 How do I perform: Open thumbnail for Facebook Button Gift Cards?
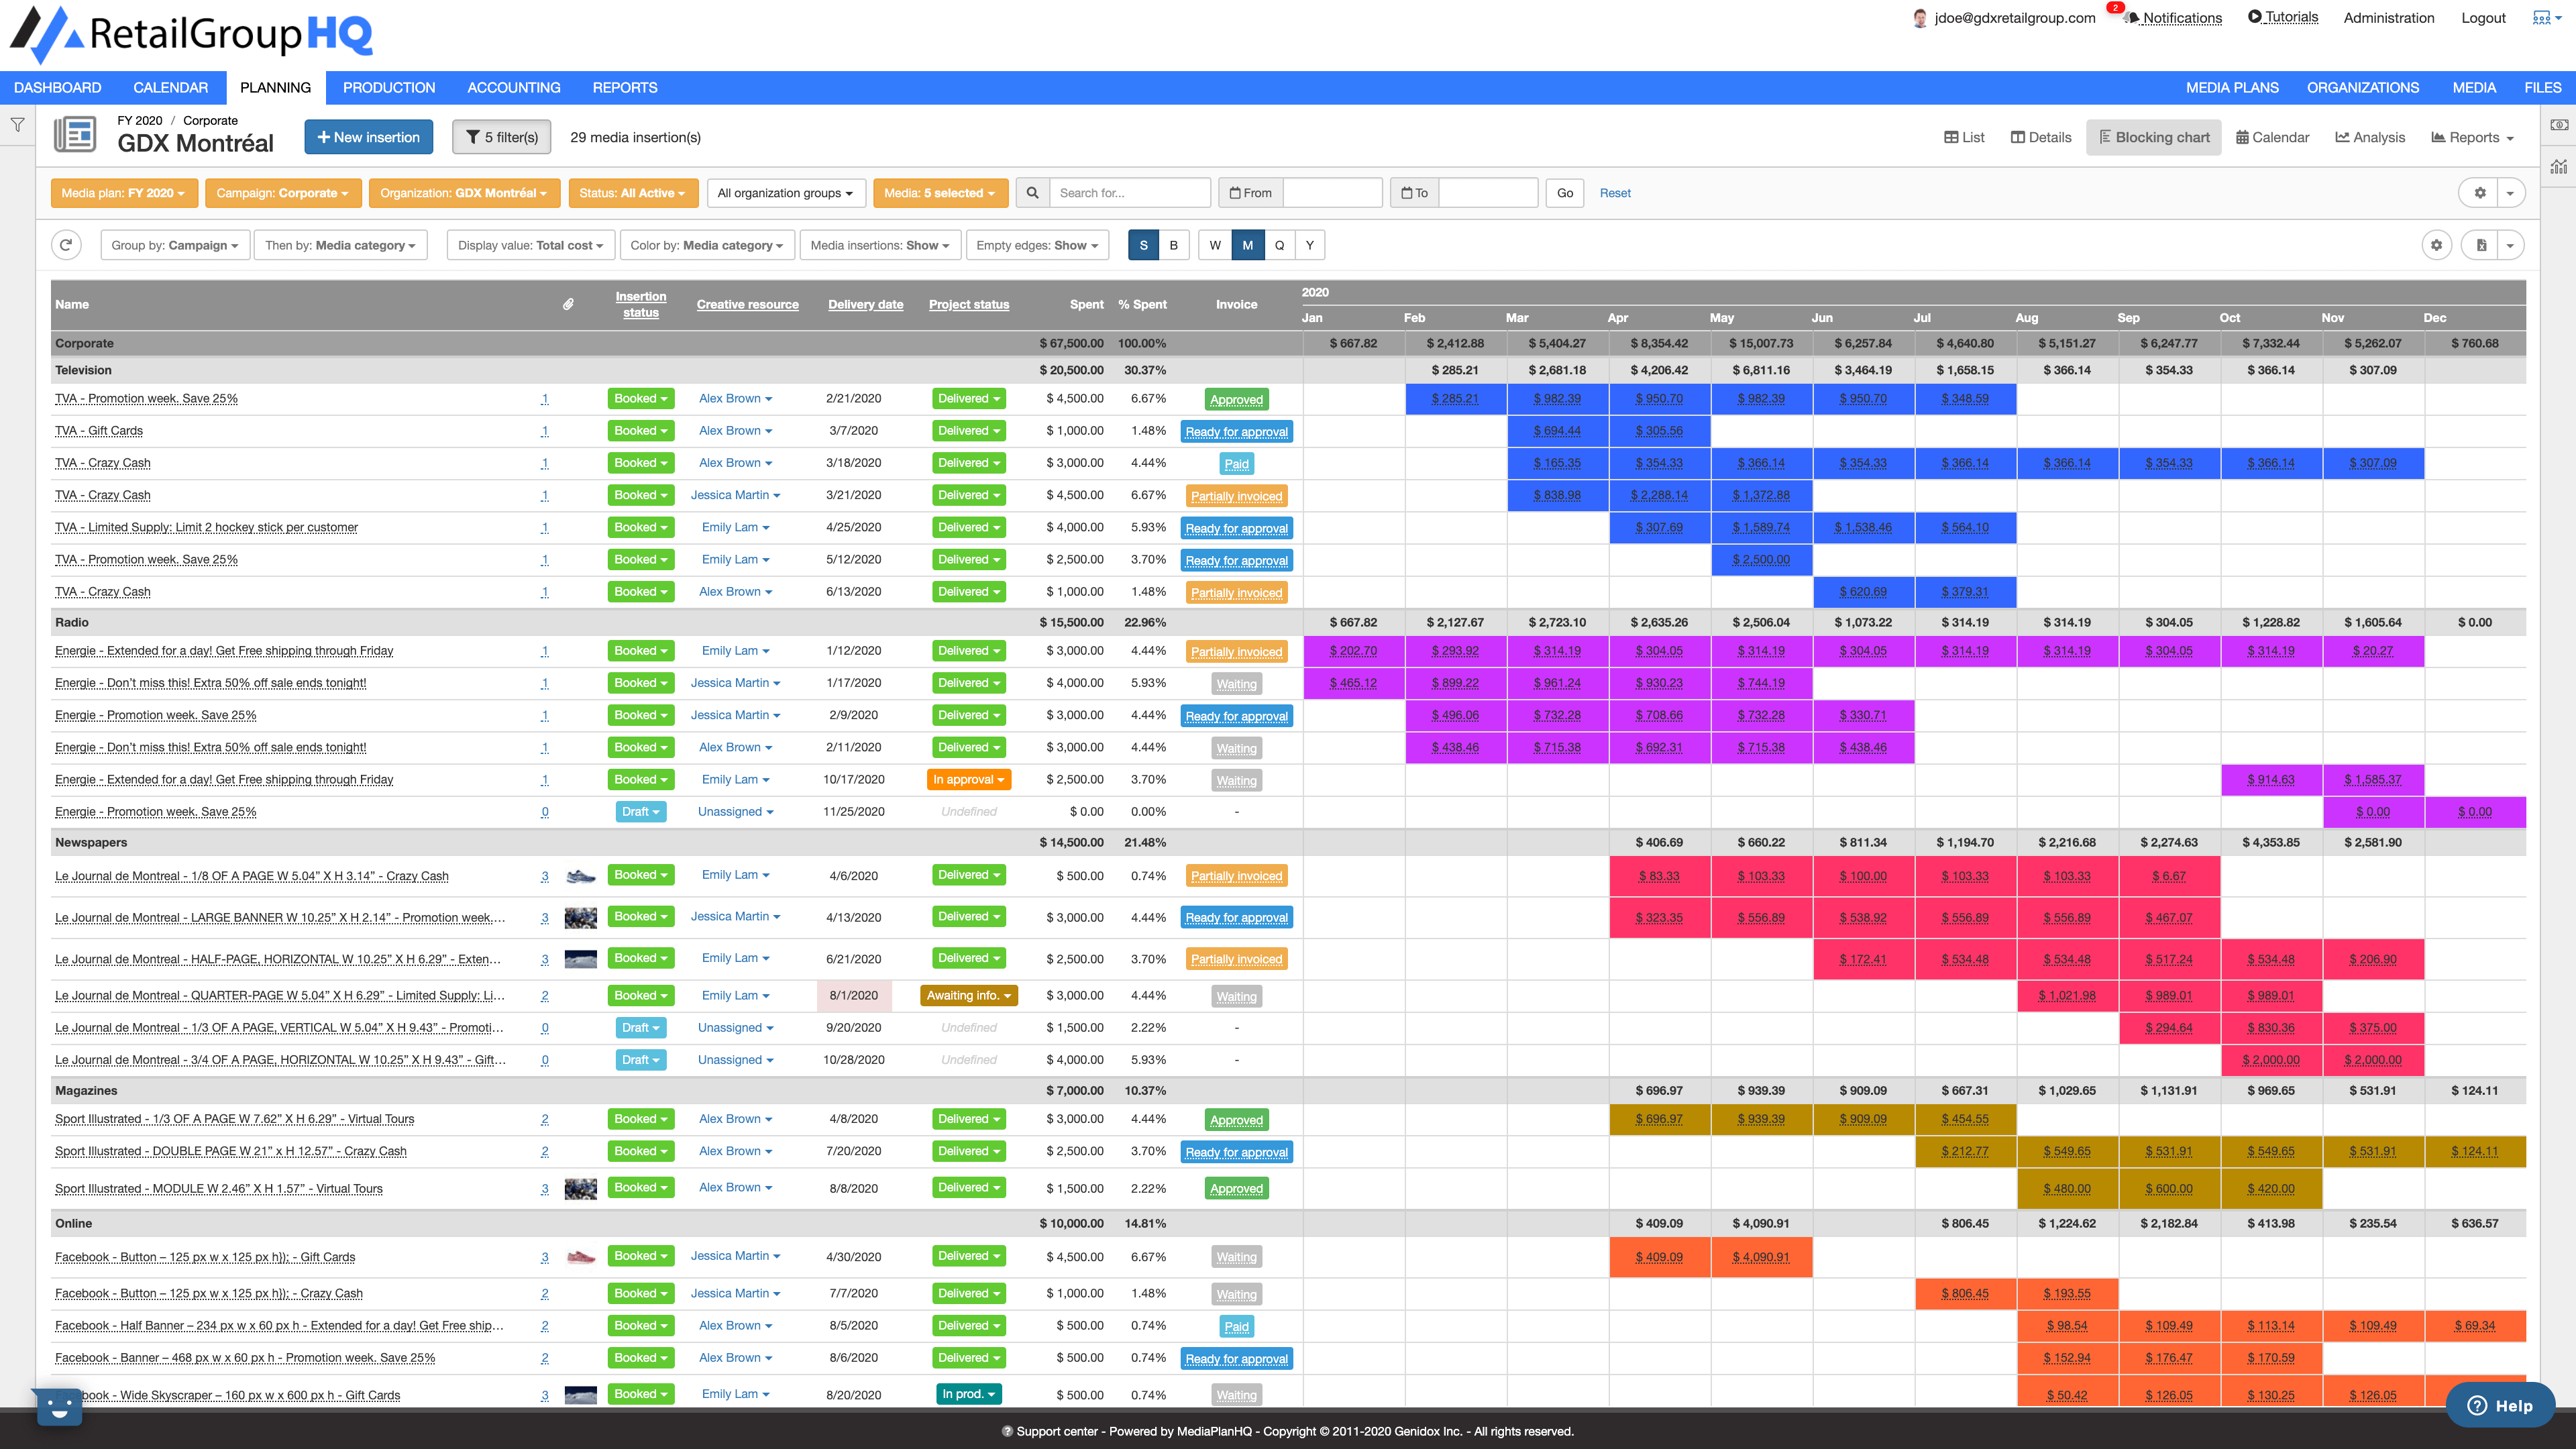tap(580, 1257)
